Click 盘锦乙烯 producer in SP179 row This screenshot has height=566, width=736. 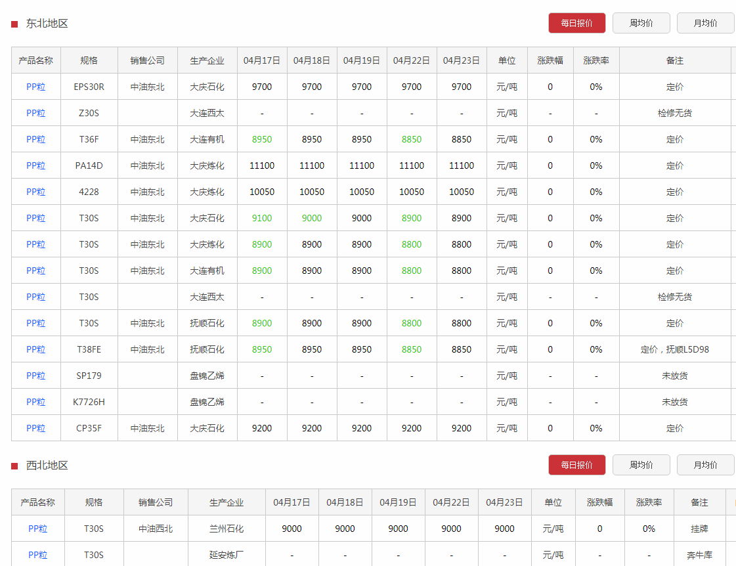click(207, 376)
